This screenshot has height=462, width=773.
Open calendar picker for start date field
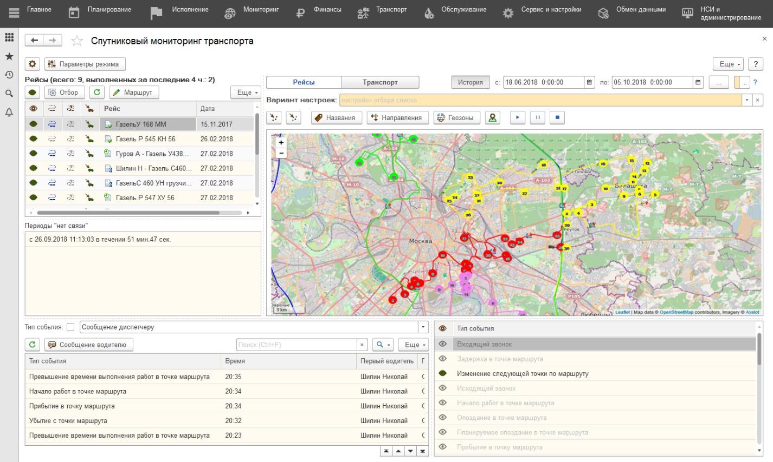click(x=589, y=82)
